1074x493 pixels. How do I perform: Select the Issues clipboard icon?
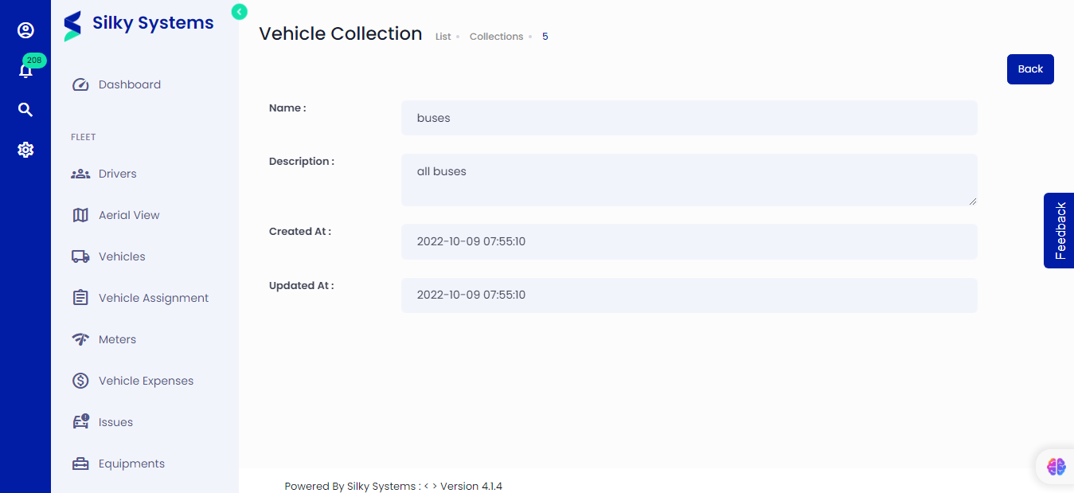[80, 421]
